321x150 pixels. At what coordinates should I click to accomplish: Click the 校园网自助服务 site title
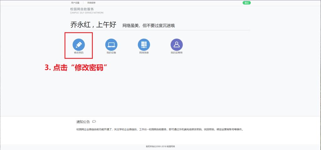point(82,9)
